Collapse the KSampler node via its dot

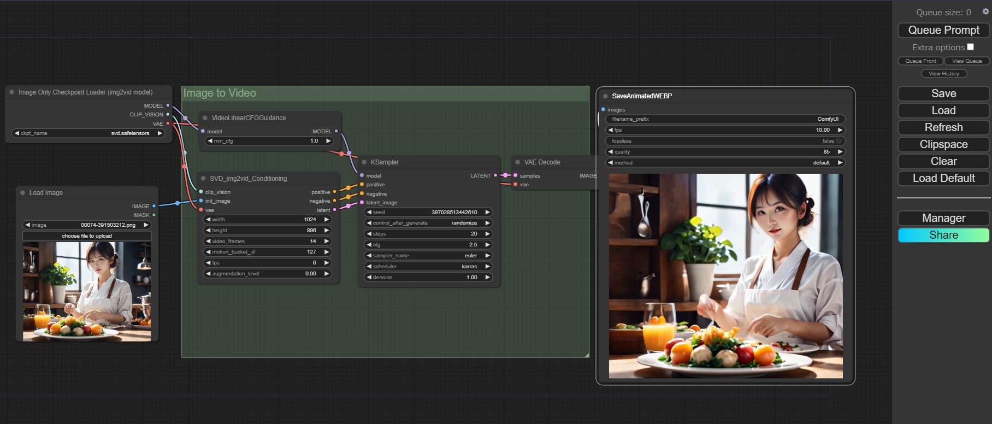pos(364,162)
